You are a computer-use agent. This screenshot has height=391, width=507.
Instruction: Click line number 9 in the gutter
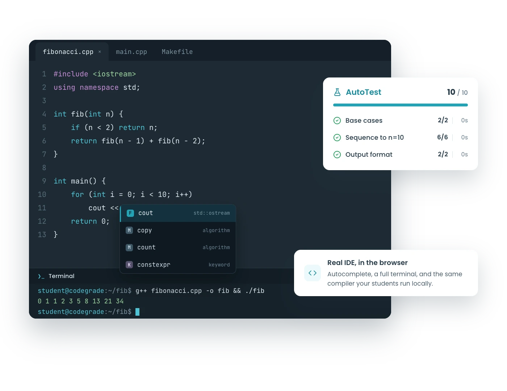pos(44,181)
